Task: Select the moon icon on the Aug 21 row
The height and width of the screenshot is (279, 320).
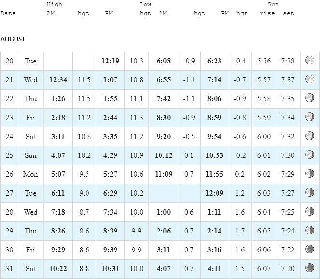Action: pyautogui.click(x=309, y=79)
